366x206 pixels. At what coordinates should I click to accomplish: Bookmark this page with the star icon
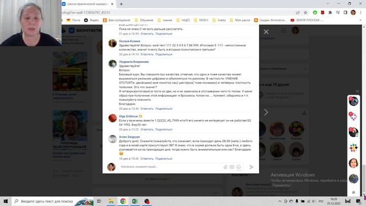(305, 13)
